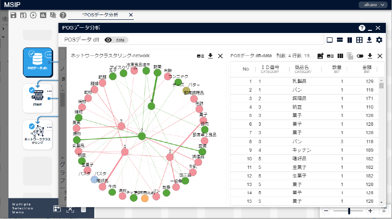Select the *POSデータ分析 tab
The width and height of the screenshot is (392, 219).
point(100,15)
